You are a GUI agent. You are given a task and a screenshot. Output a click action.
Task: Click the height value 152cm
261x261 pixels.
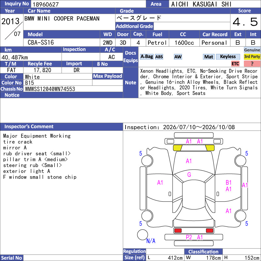tap(252, 258)
